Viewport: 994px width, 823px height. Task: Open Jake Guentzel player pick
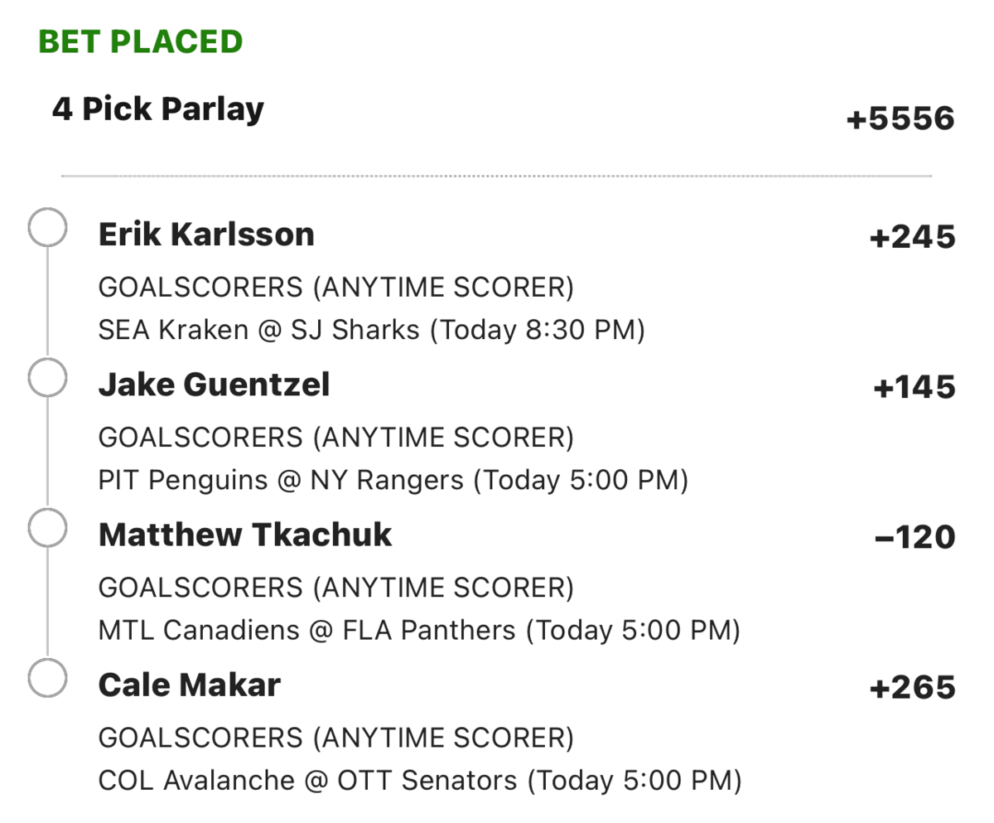click(214, 385)
